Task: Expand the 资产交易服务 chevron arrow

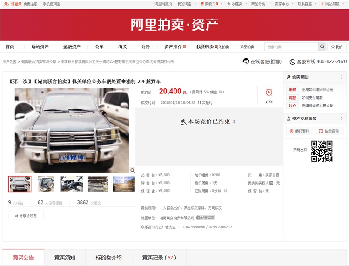Action: 342,119
